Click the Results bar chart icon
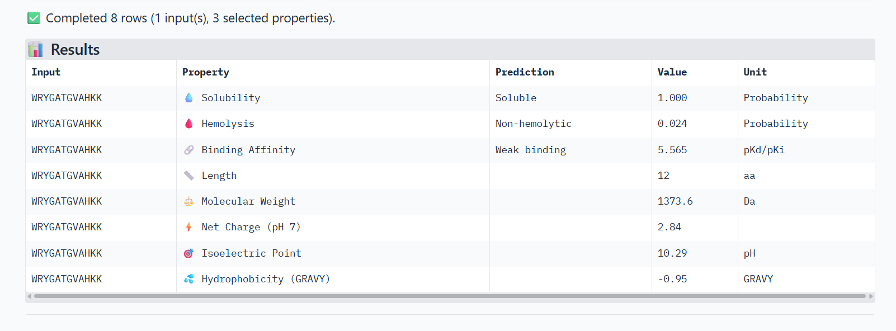 coord(35,49)
